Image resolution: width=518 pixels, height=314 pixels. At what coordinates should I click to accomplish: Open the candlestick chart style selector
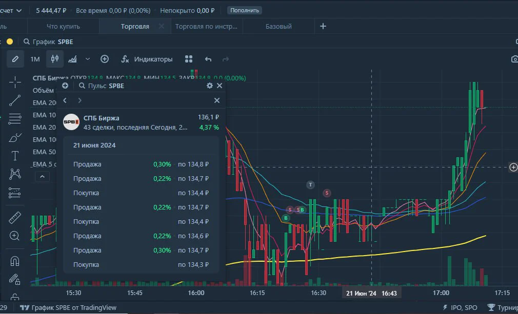point(55,59)
